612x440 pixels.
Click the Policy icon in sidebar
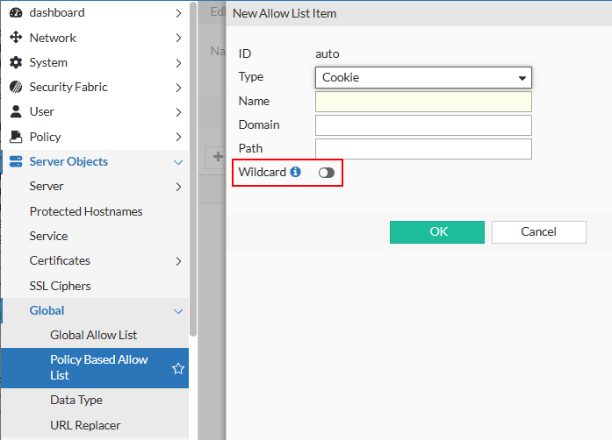[15, 137]
